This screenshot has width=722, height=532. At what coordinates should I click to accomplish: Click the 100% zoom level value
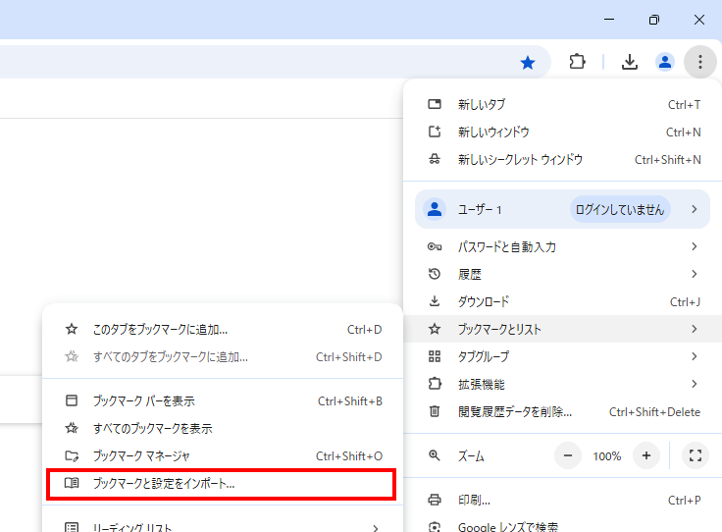(607, 456)
